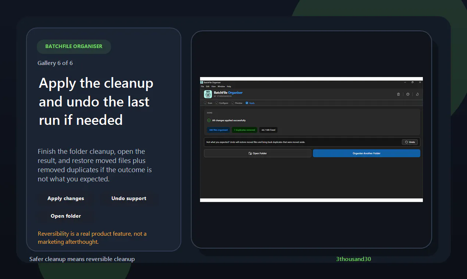467x279 pixels.
Task: Click Organise Another Folder
Action: point(366,153)
